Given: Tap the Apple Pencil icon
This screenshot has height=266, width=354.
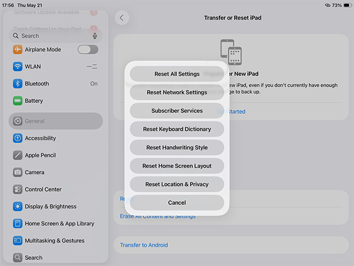Looking at the screenshot, I should pyautogui.click(x=17, y=155).
